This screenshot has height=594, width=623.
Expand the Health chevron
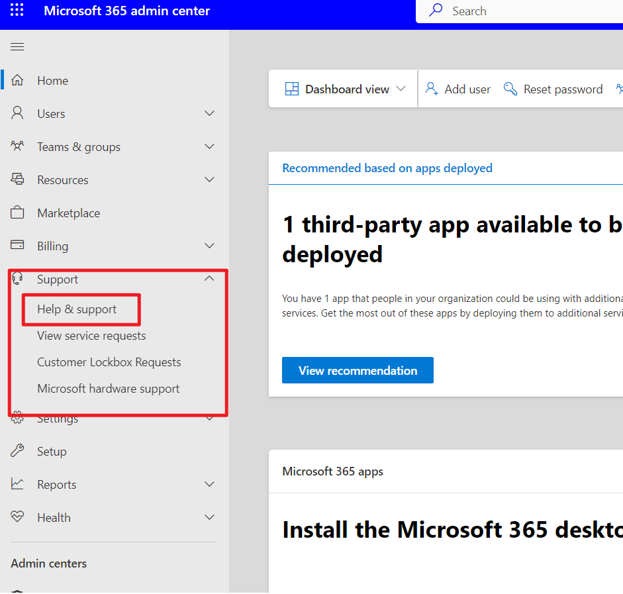[x=209, y=517]
